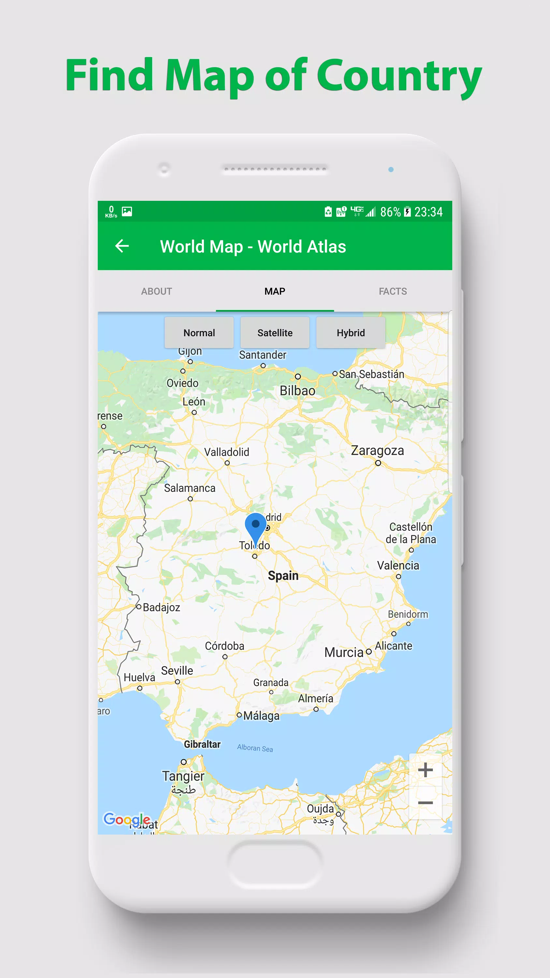Click the Seville city label
Screen dimensions: 550x978
[177, 671]
